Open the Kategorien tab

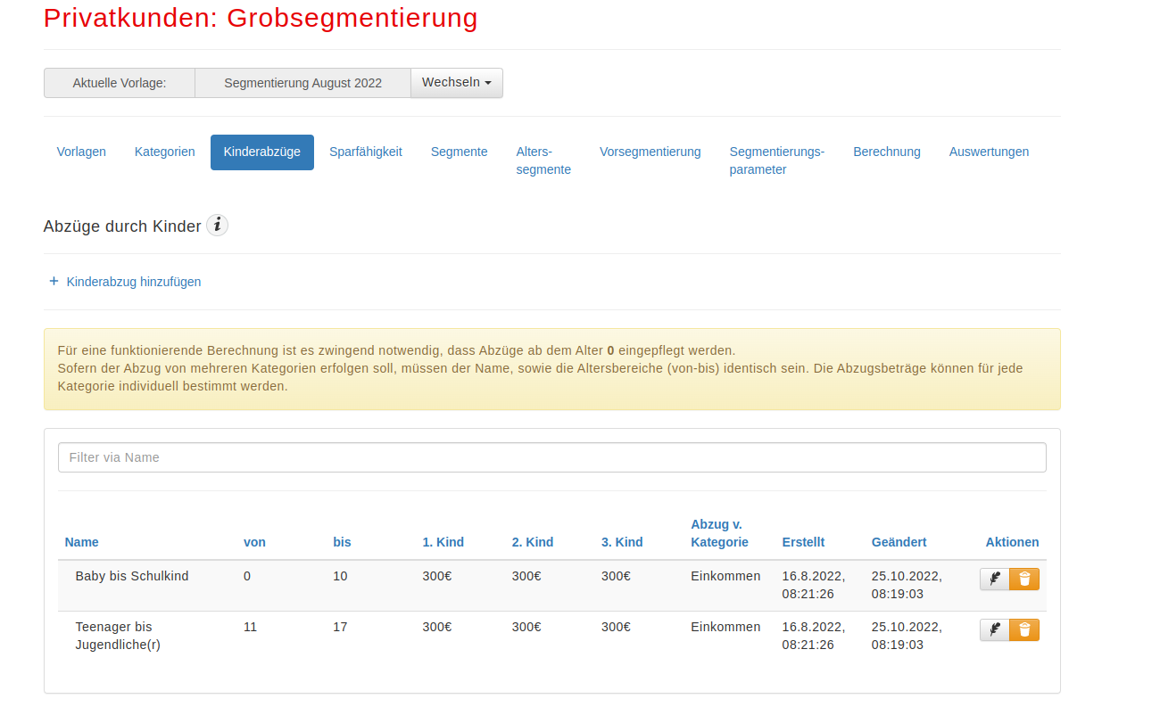point(165,152)
